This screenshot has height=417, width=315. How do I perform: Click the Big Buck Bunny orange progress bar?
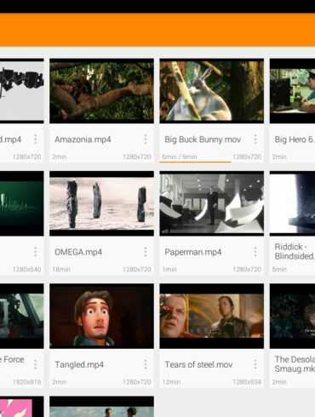point(195,162)
